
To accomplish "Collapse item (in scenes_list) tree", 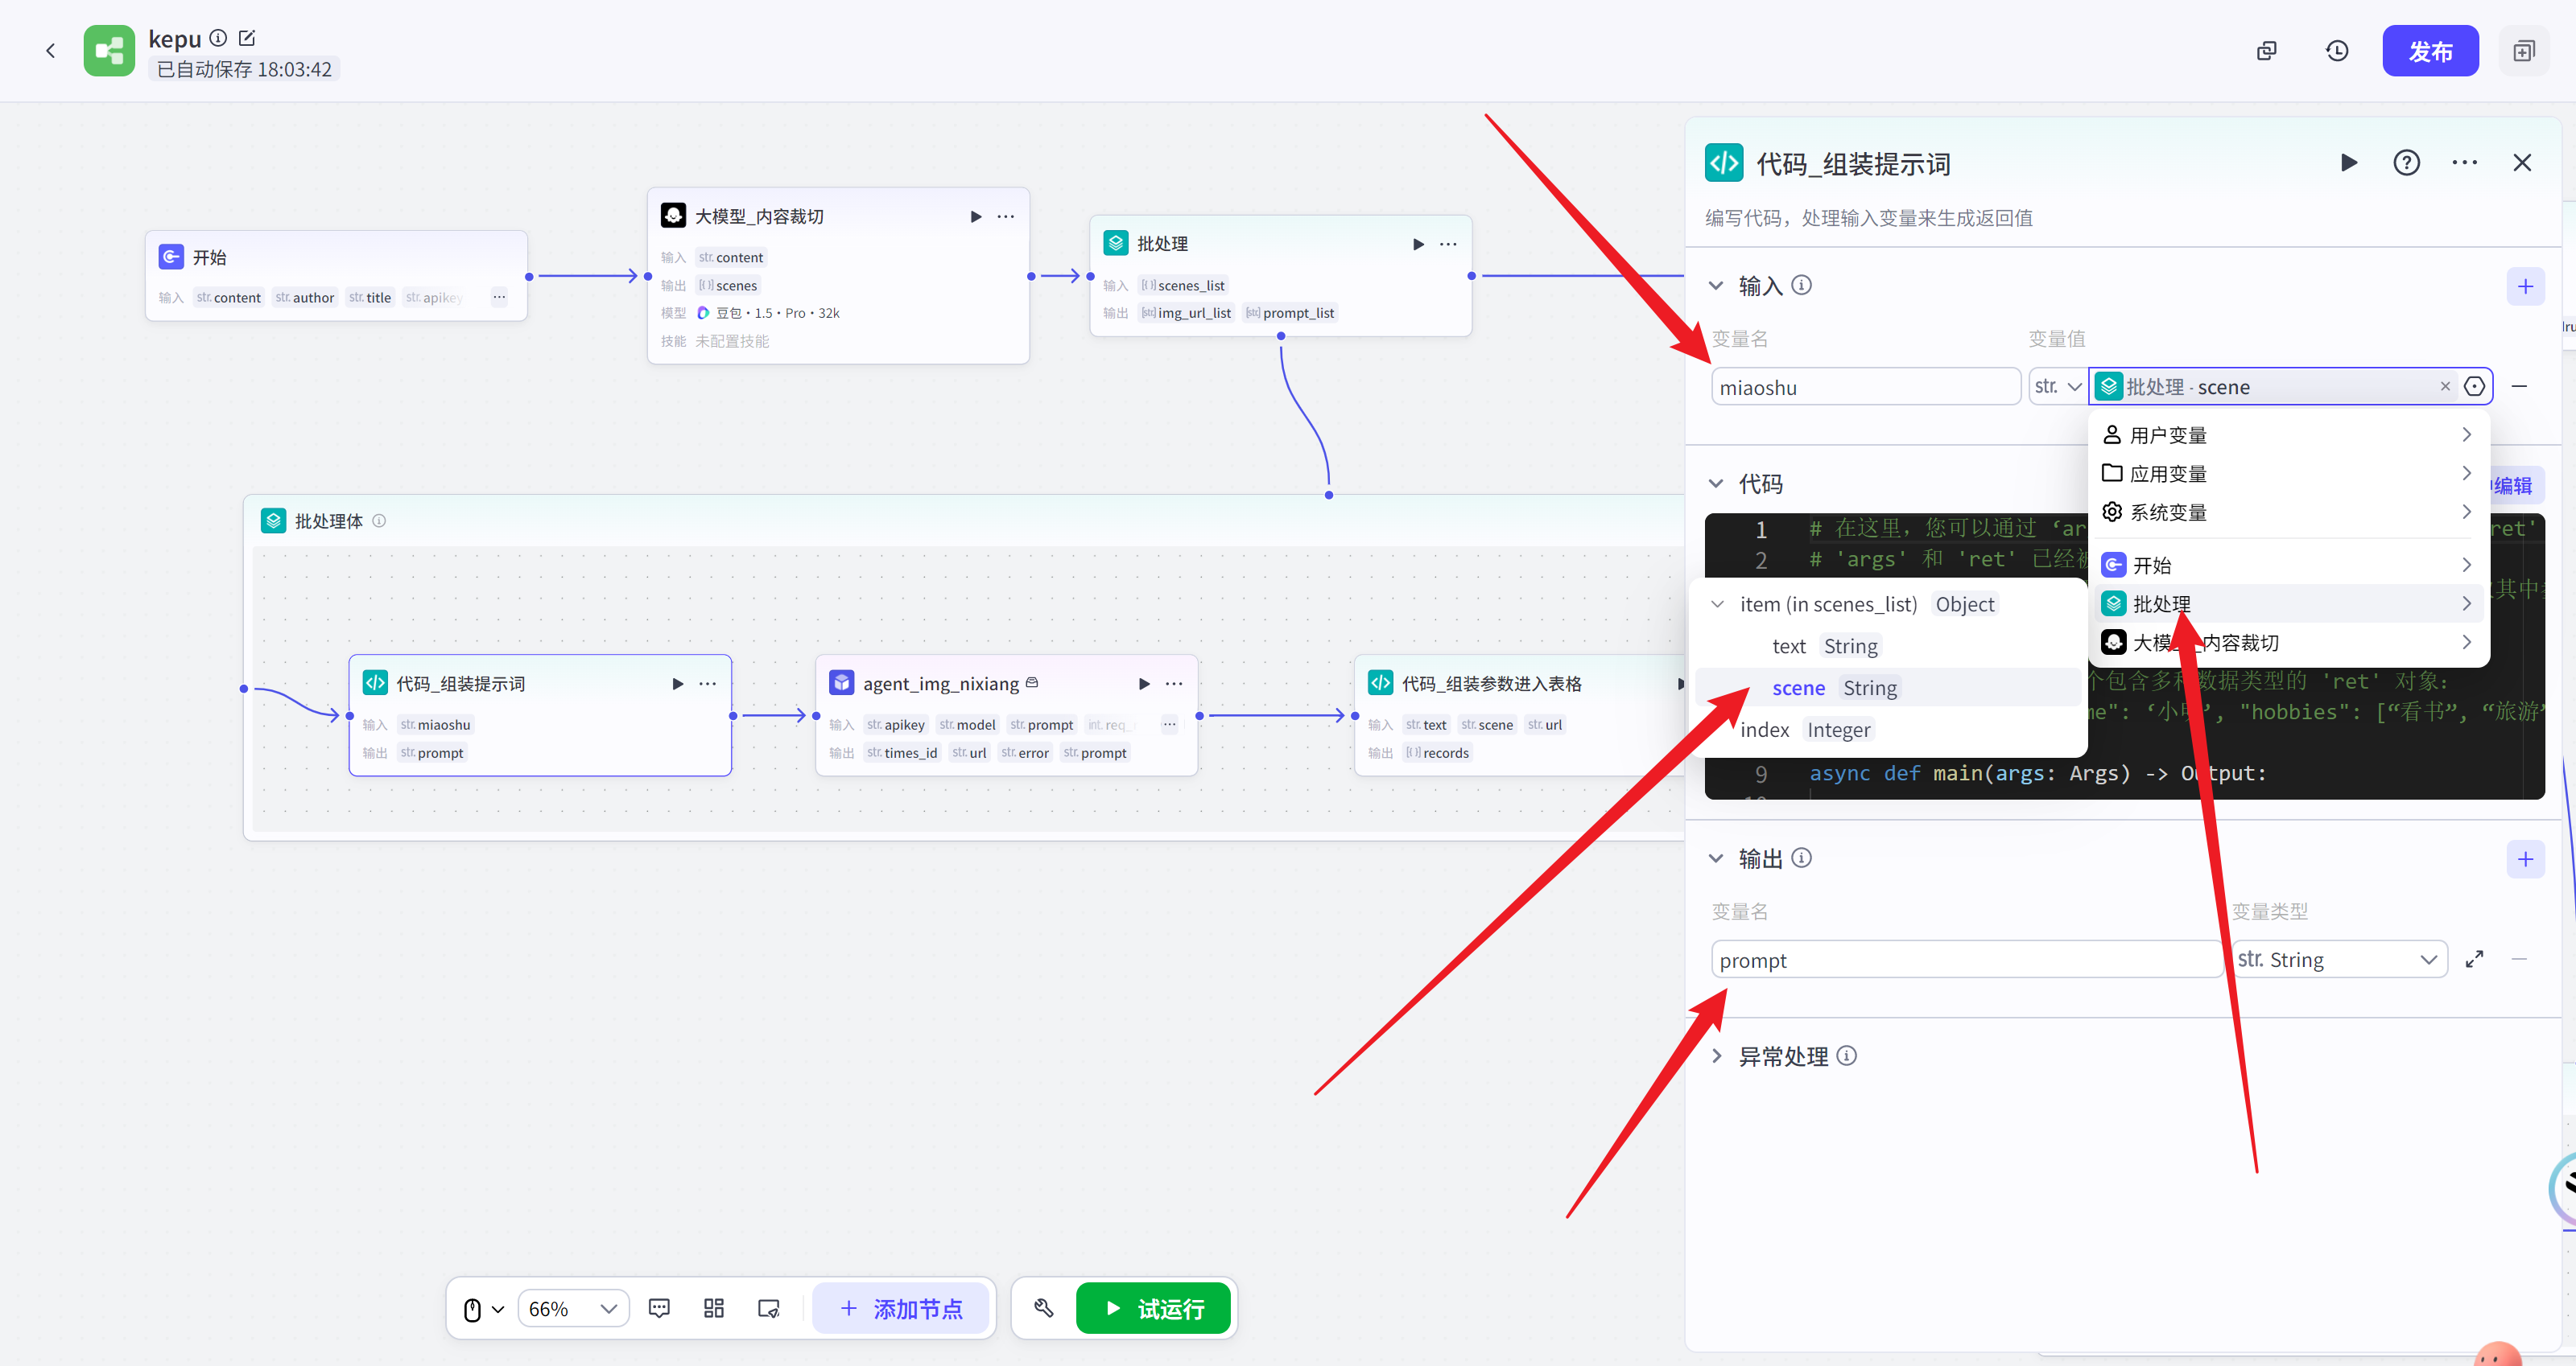I will (1718, 604).
